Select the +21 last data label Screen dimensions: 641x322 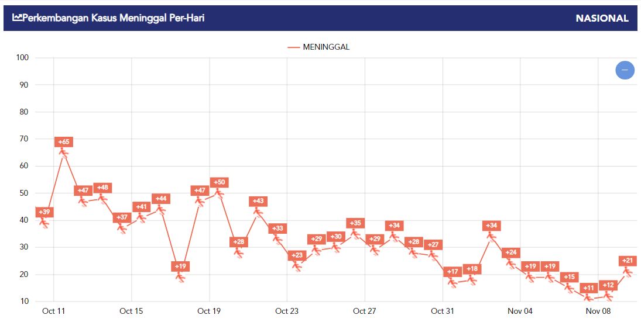click(627, 261)
